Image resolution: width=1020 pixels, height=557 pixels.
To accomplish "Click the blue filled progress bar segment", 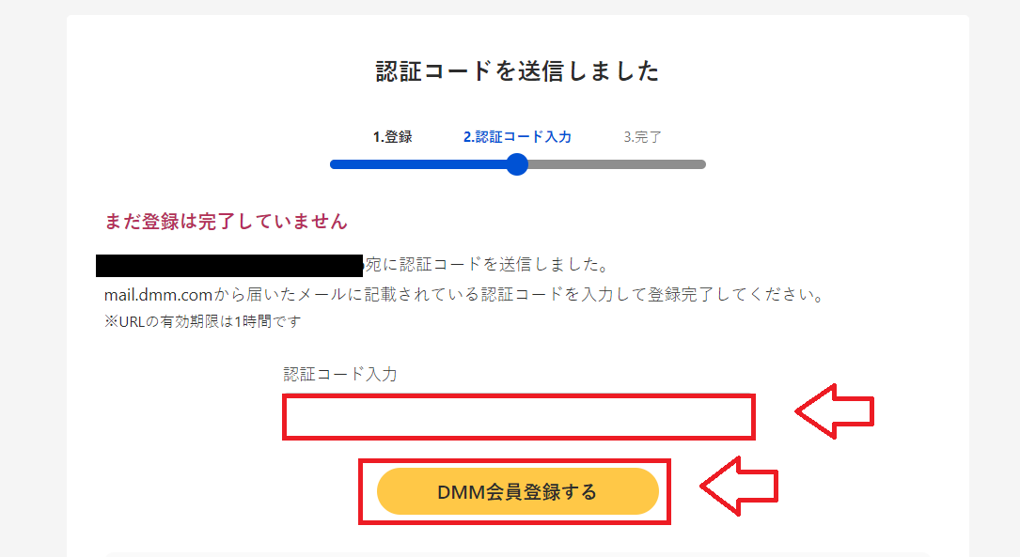I will [x=418, y=164].
